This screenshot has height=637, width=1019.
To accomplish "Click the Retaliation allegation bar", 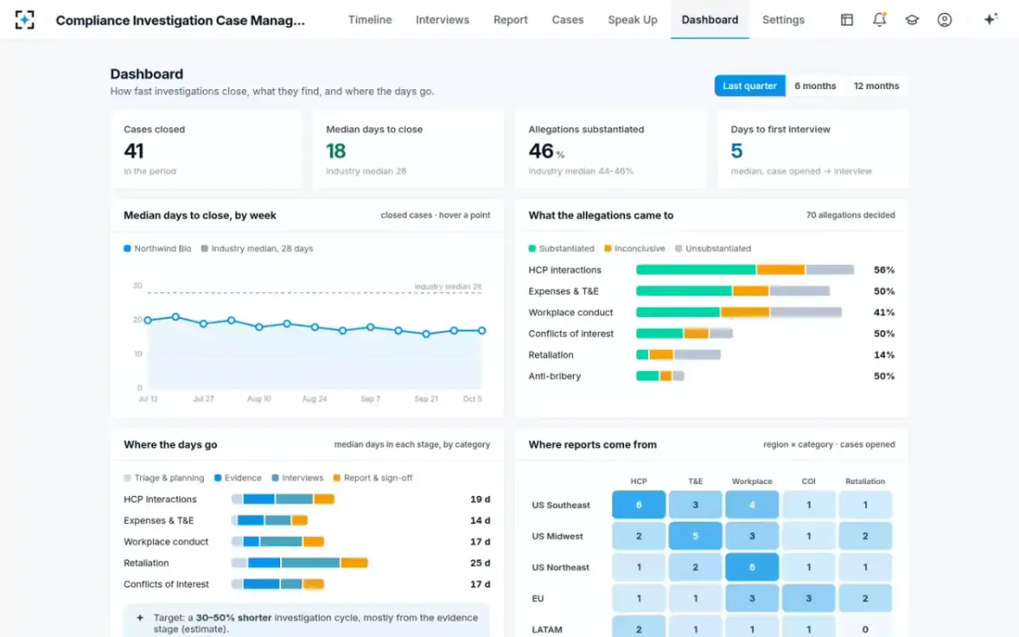I will tap(678, 355).
